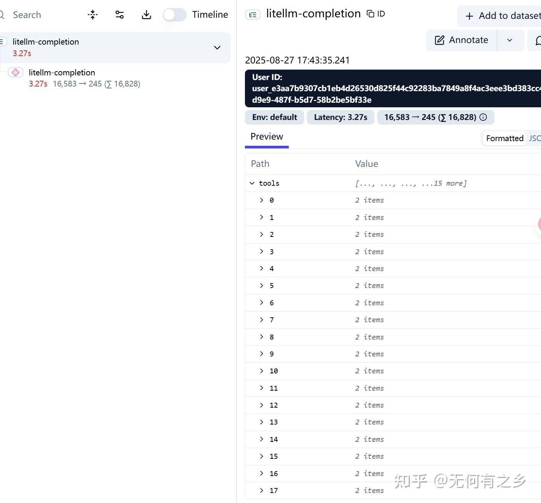Viewport: 541px width, 503px height.
Task: Collapse the tools list chevron
Action: [x=253, y=183]
